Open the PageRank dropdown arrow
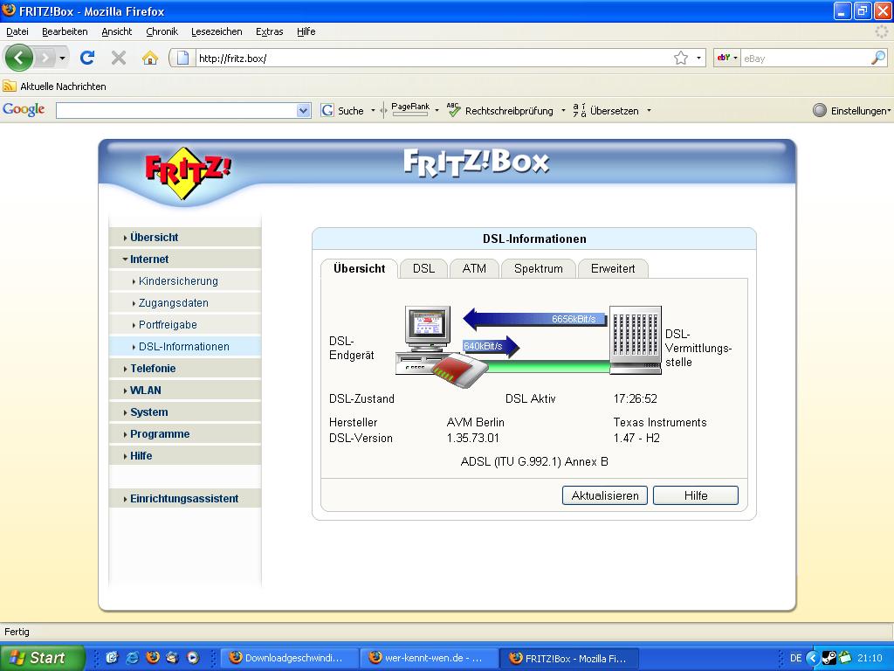Screen dimensions: 894x671 click(437, 110)
